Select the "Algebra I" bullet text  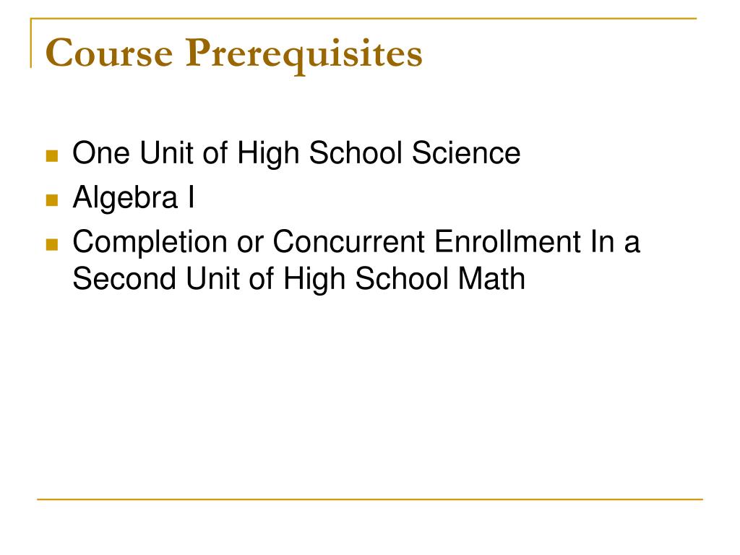click(134, 198)
